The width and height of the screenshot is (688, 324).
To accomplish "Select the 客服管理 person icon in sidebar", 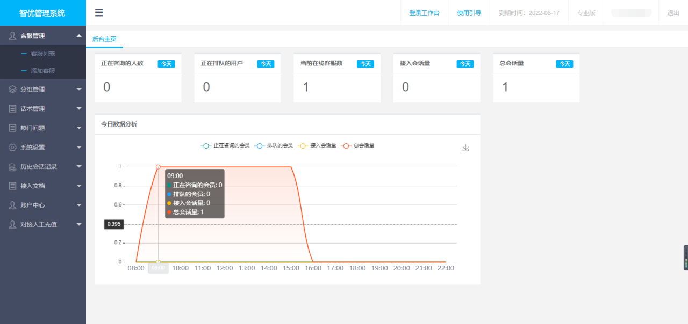I will pos(12,36).
